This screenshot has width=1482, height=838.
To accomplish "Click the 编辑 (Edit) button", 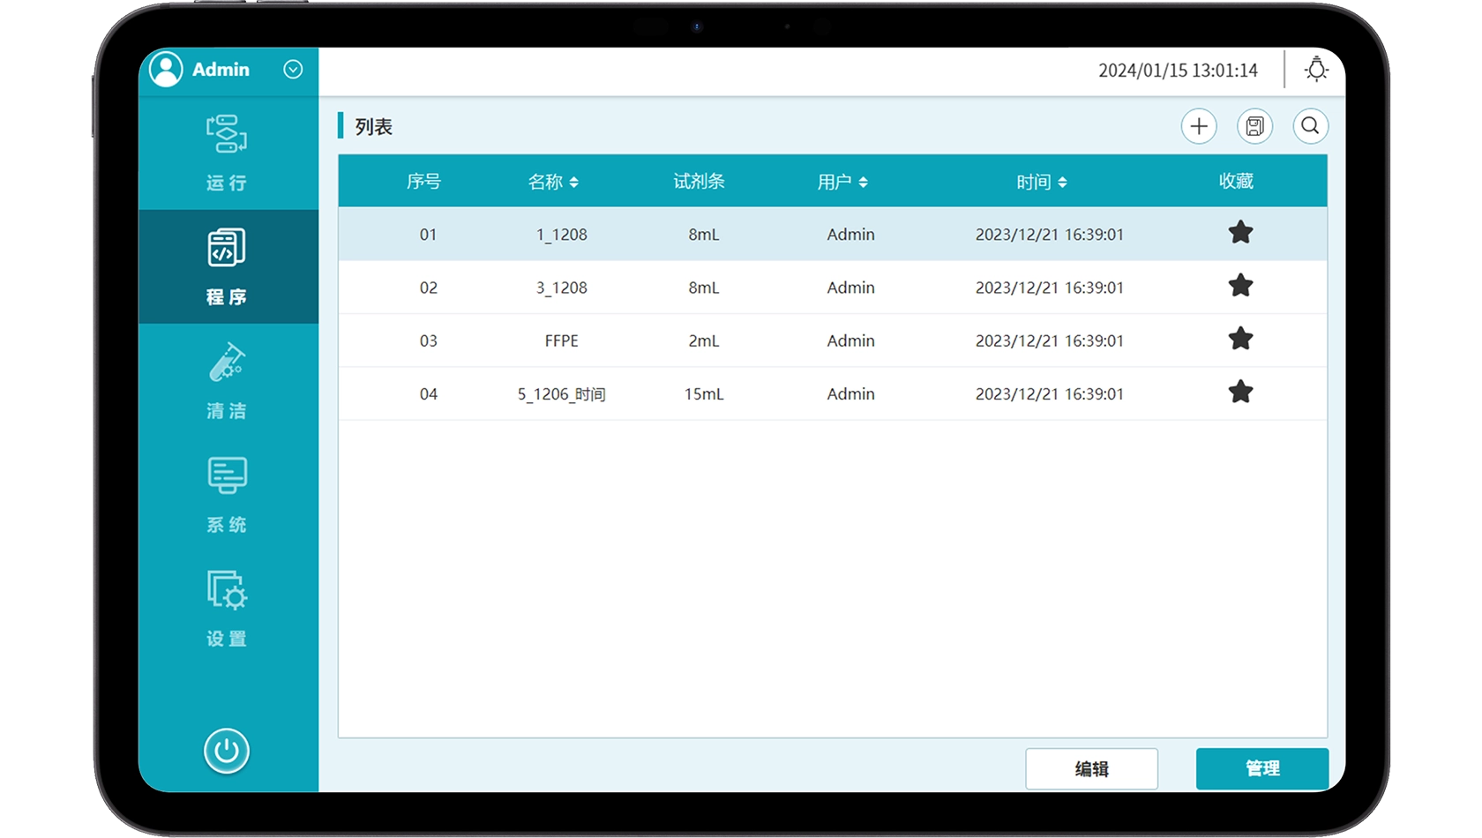I will [1091, 768].
